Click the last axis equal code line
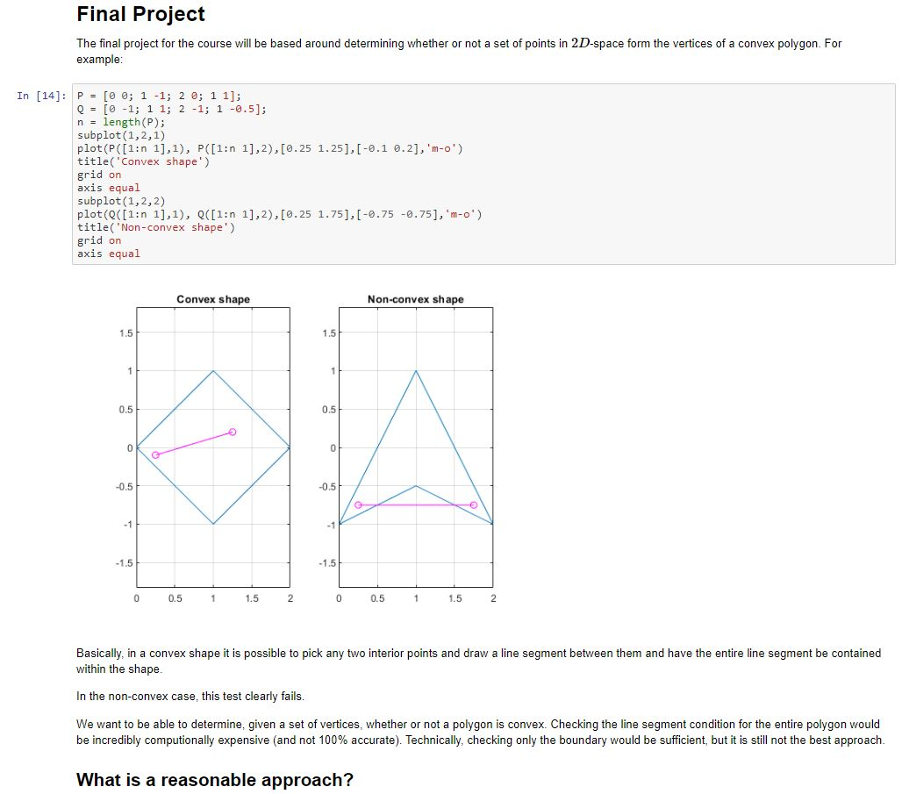The width and height of the screenshot is (902, 794). click(x=108, y=254)
